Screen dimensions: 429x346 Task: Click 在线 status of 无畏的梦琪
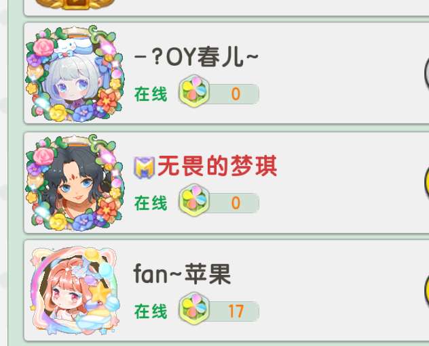(x=151, y=203)
